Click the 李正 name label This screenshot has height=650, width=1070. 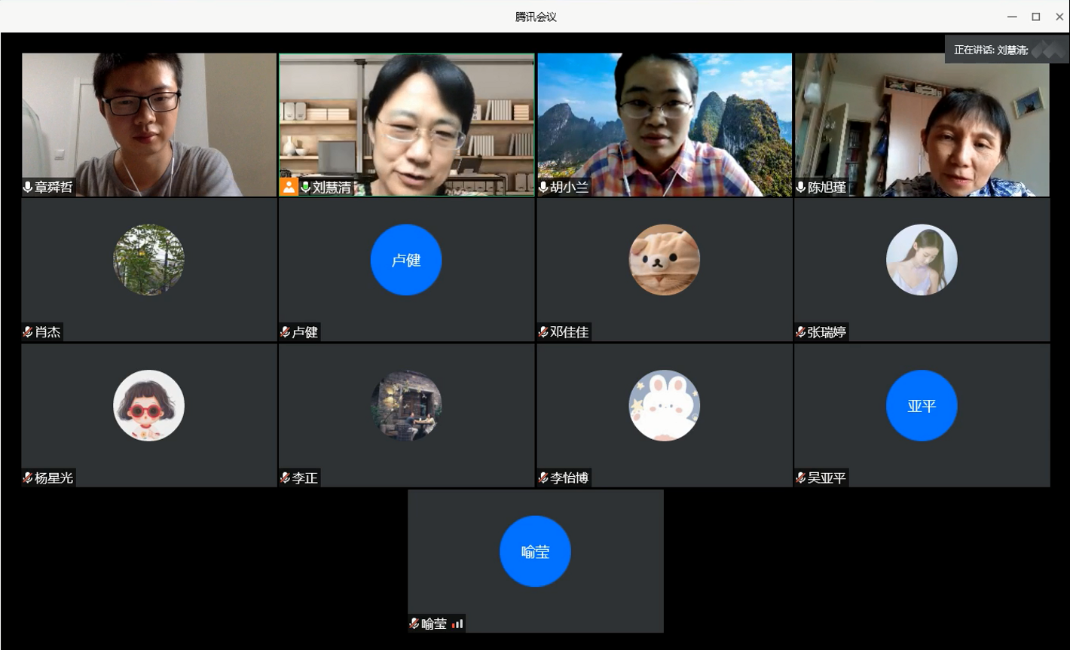(x=305, y=478)
